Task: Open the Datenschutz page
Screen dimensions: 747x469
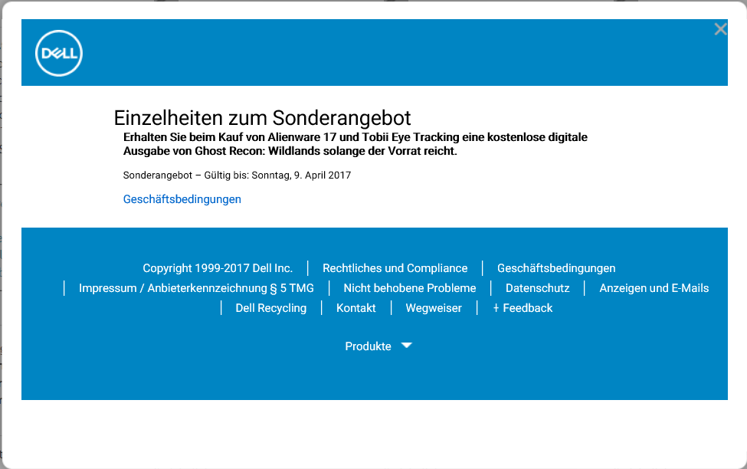Action: coord(537,288)
